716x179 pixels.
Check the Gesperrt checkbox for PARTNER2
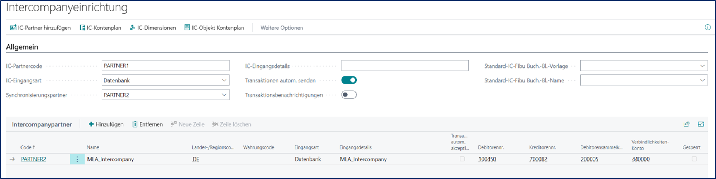[694, 159]
